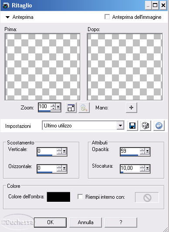Click the randomize parameters dice icon
The image size is (169, 232).
[x=145, y=126]
